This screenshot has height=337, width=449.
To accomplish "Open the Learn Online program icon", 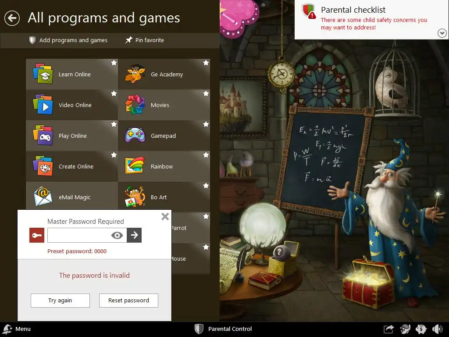I will (x=43, y=74).
